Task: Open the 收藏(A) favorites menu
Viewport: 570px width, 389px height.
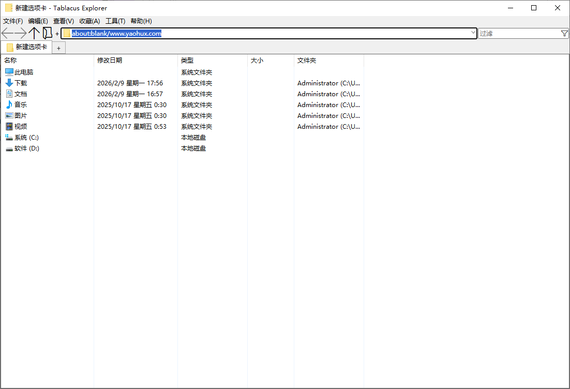Action: pyautogui.click(x=89, y=21)
